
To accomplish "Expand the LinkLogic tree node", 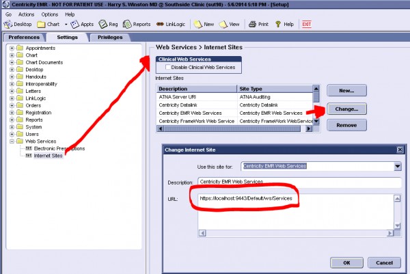I will point(12,98).
